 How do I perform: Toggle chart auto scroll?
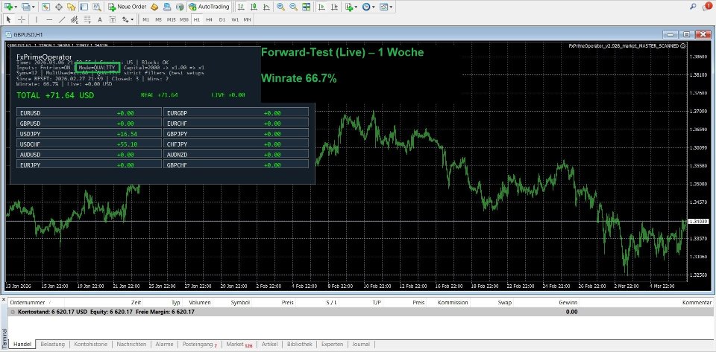pyautogui.click(x=322, y=7)
